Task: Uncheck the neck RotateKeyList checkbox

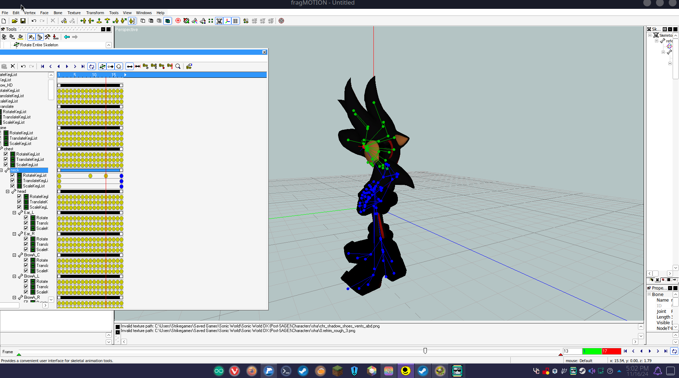Action: pos(13,175)
